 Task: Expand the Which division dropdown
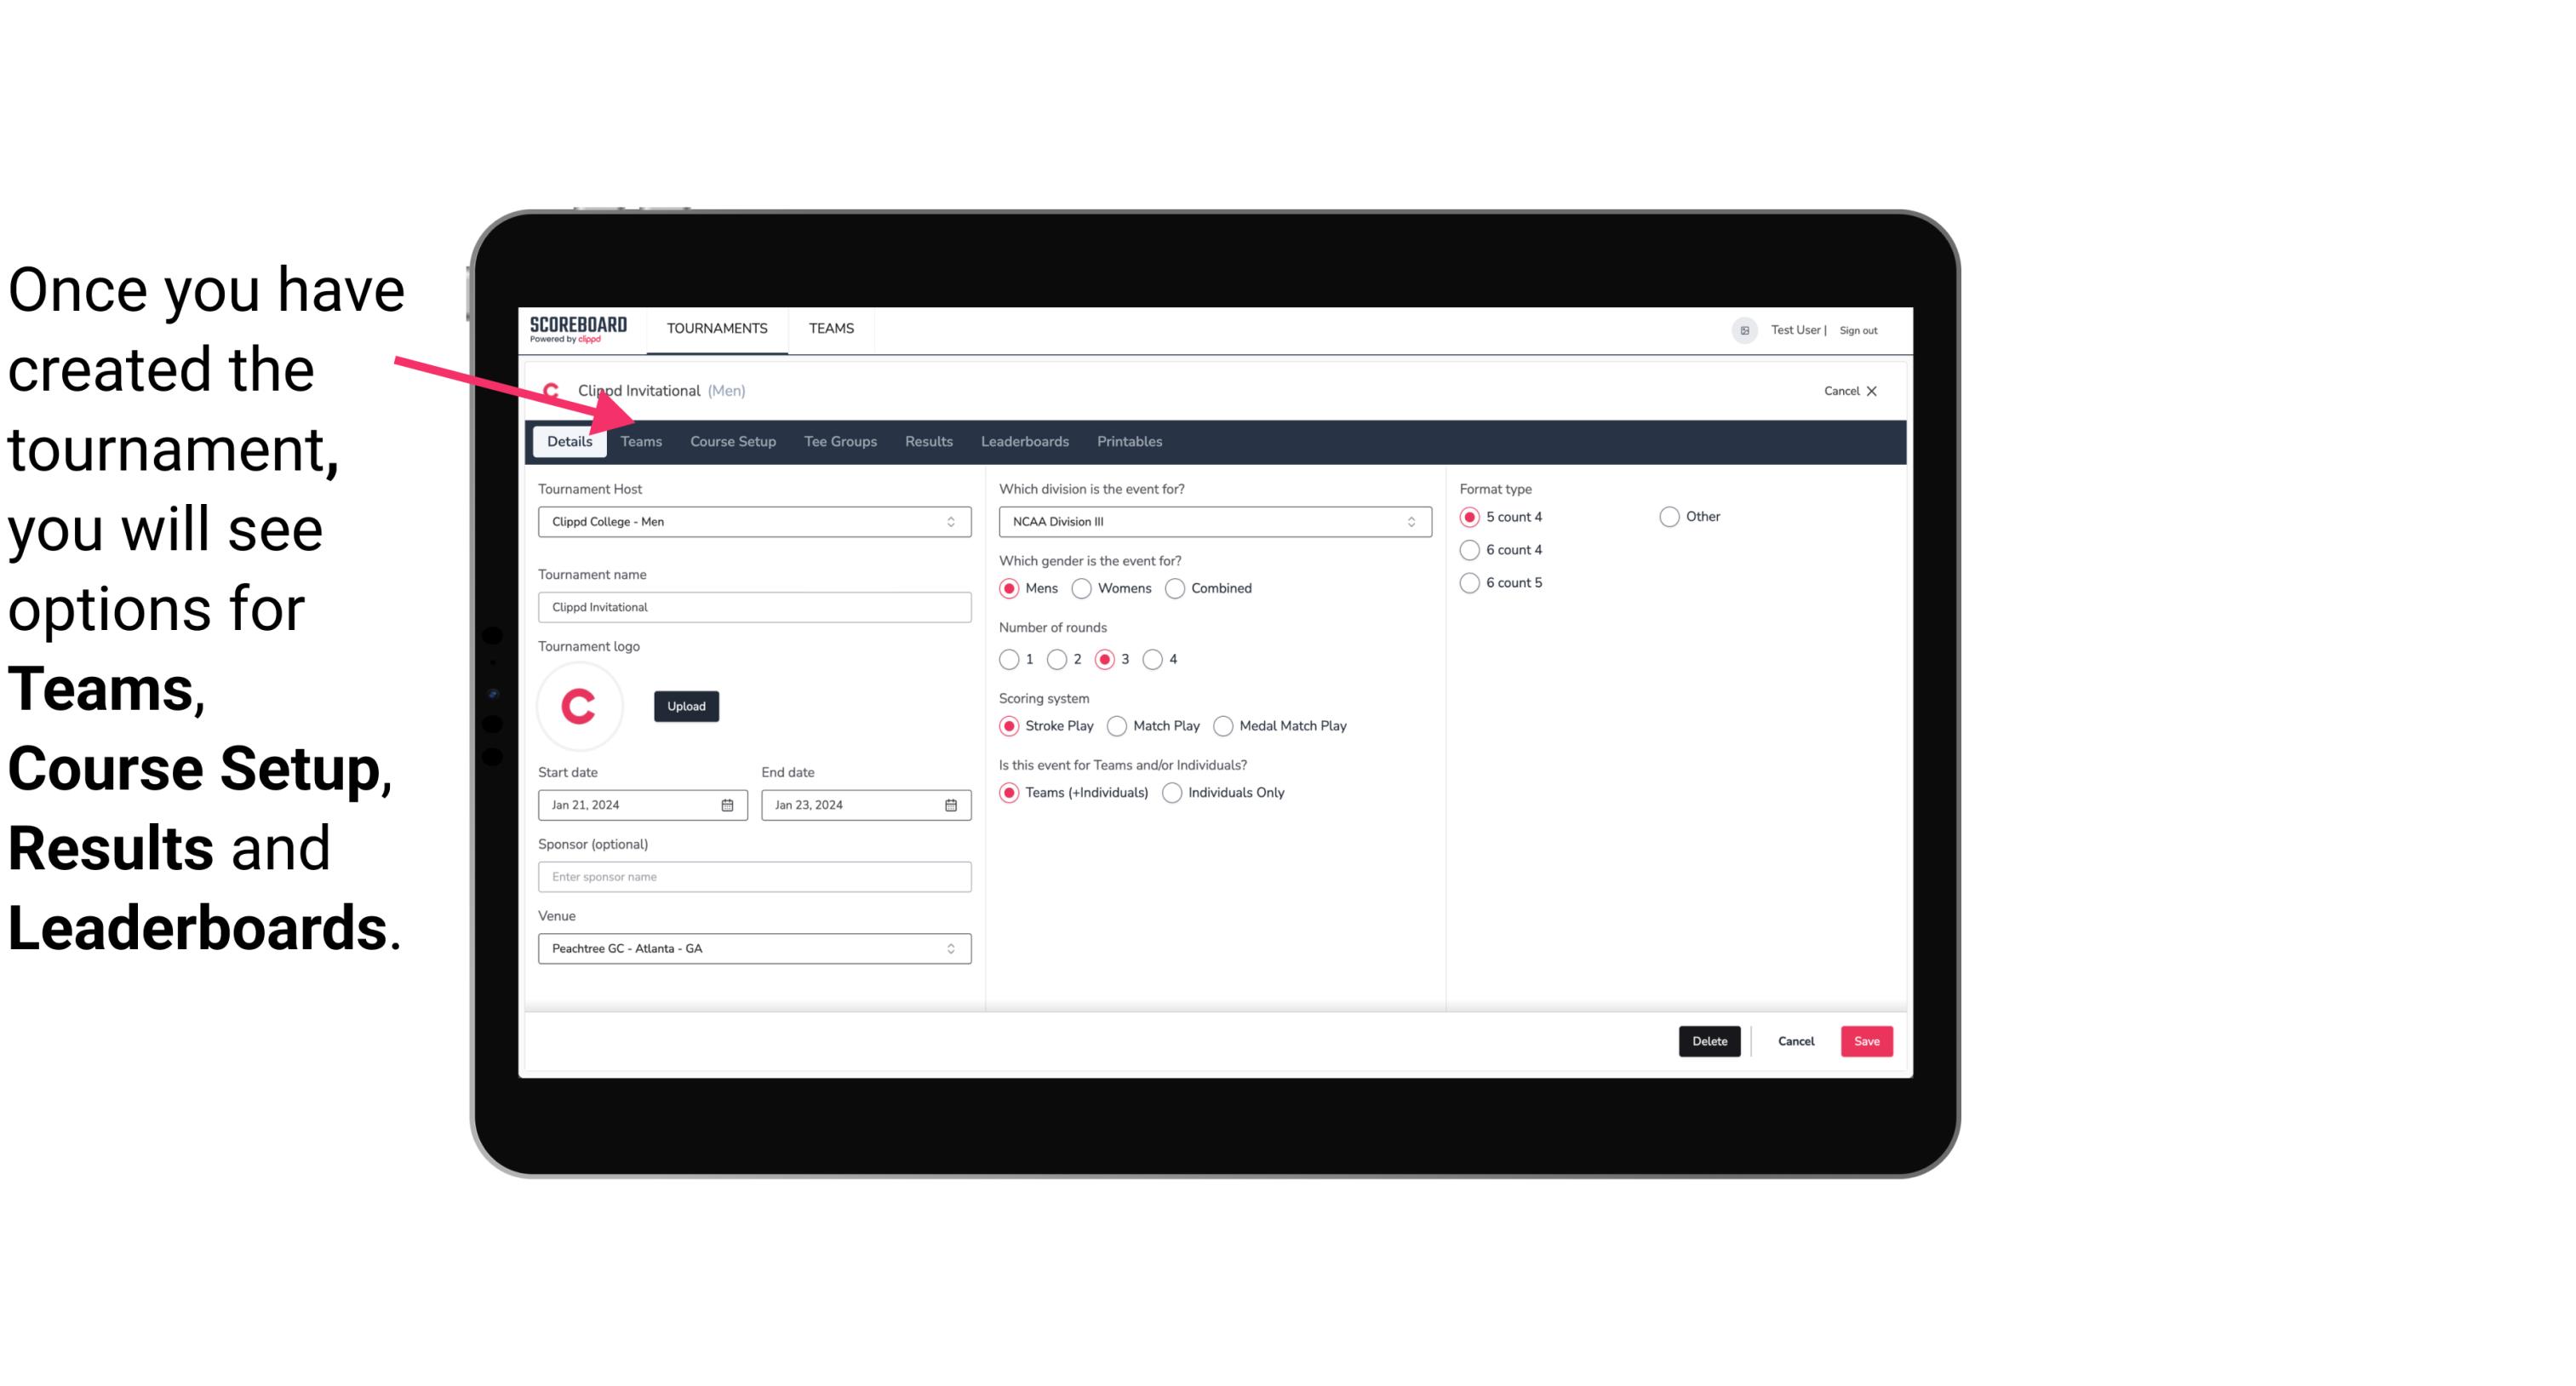pos(1405,521)
